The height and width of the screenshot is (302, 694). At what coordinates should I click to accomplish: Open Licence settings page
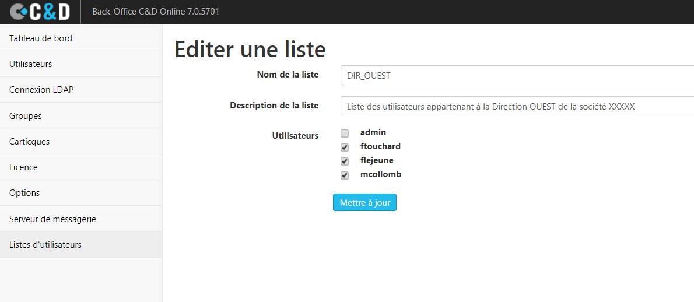81,167
